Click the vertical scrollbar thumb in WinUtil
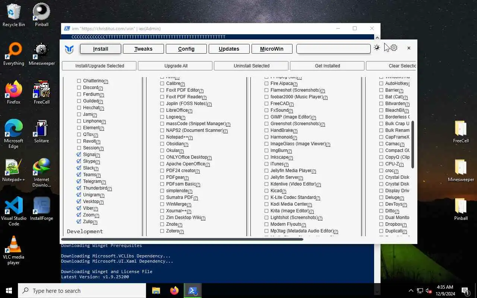 (x=413, y=144)
